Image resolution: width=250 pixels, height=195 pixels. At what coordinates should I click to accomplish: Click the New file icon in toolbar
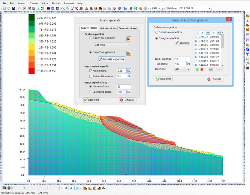5,8
